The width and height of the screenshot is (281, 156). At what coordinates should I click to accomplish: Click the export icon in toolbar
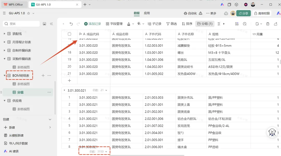pos(257,24)
